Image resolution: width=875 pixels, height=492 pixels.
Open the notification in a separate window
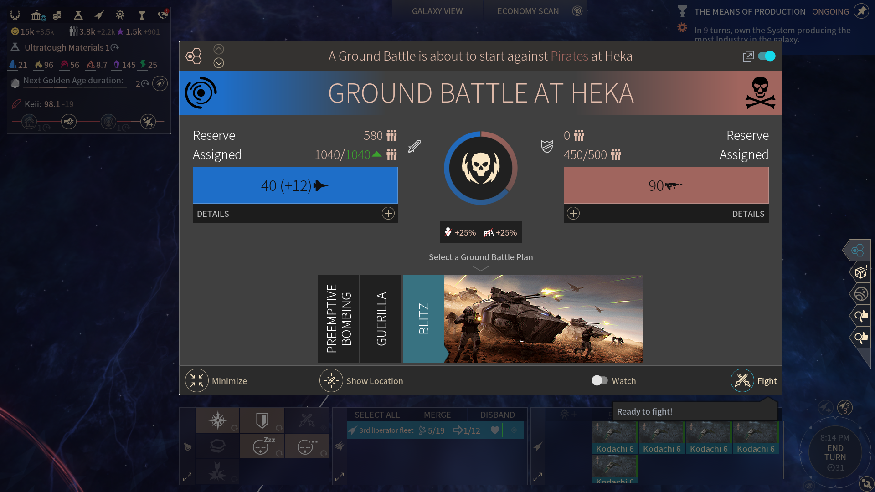click(748, 56)
